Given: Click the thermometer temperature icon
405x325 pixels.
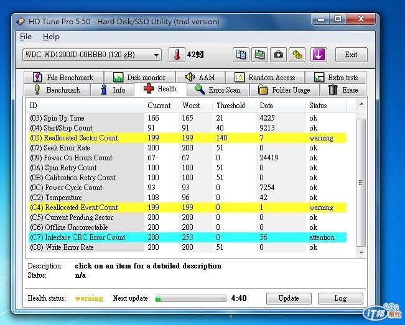Looking at the screenshot, I should [x=177, y=55].
